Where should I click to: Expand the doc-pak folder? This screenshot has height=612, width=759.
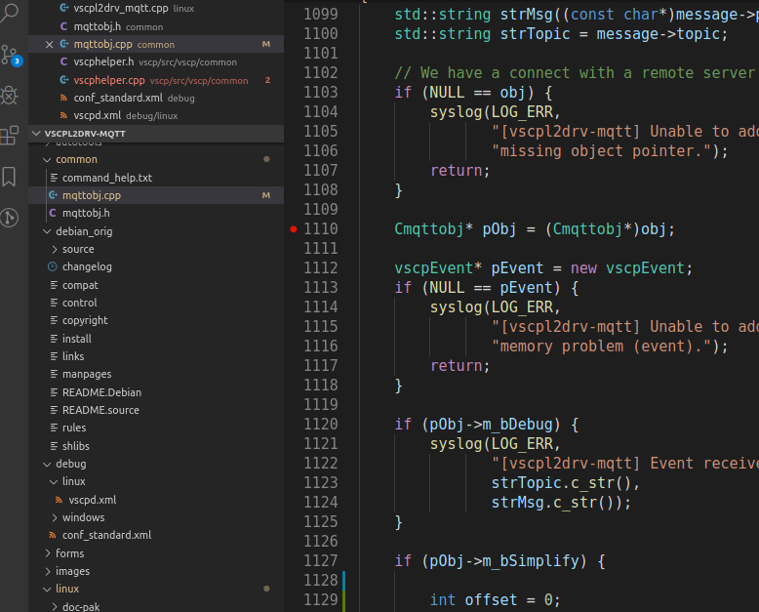[55, 607]
